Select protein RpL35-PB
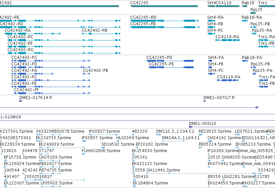 pyautogui.click(x=254, y=67)
